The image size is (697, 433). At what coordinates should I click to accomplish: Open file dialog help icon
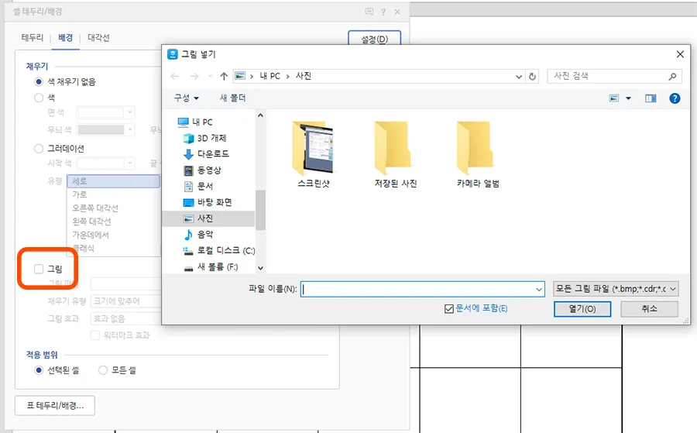(x=675, y=98)
